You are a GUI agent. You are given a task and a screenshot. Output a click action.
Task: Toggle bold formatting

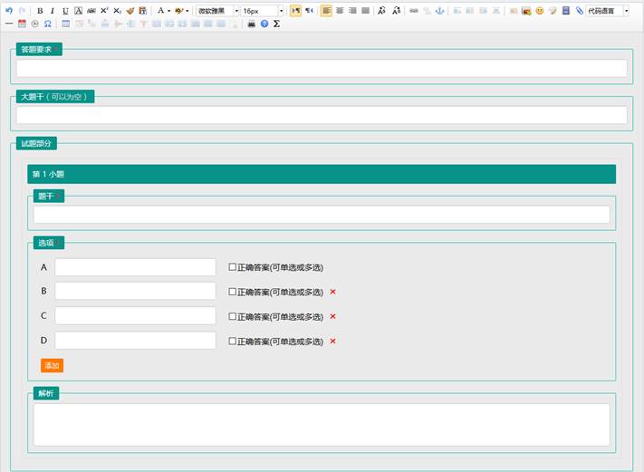click(x=40, y=11)
